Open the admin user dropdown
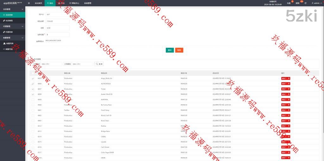The height and width of the screenshot is (161, 324). 316,3
